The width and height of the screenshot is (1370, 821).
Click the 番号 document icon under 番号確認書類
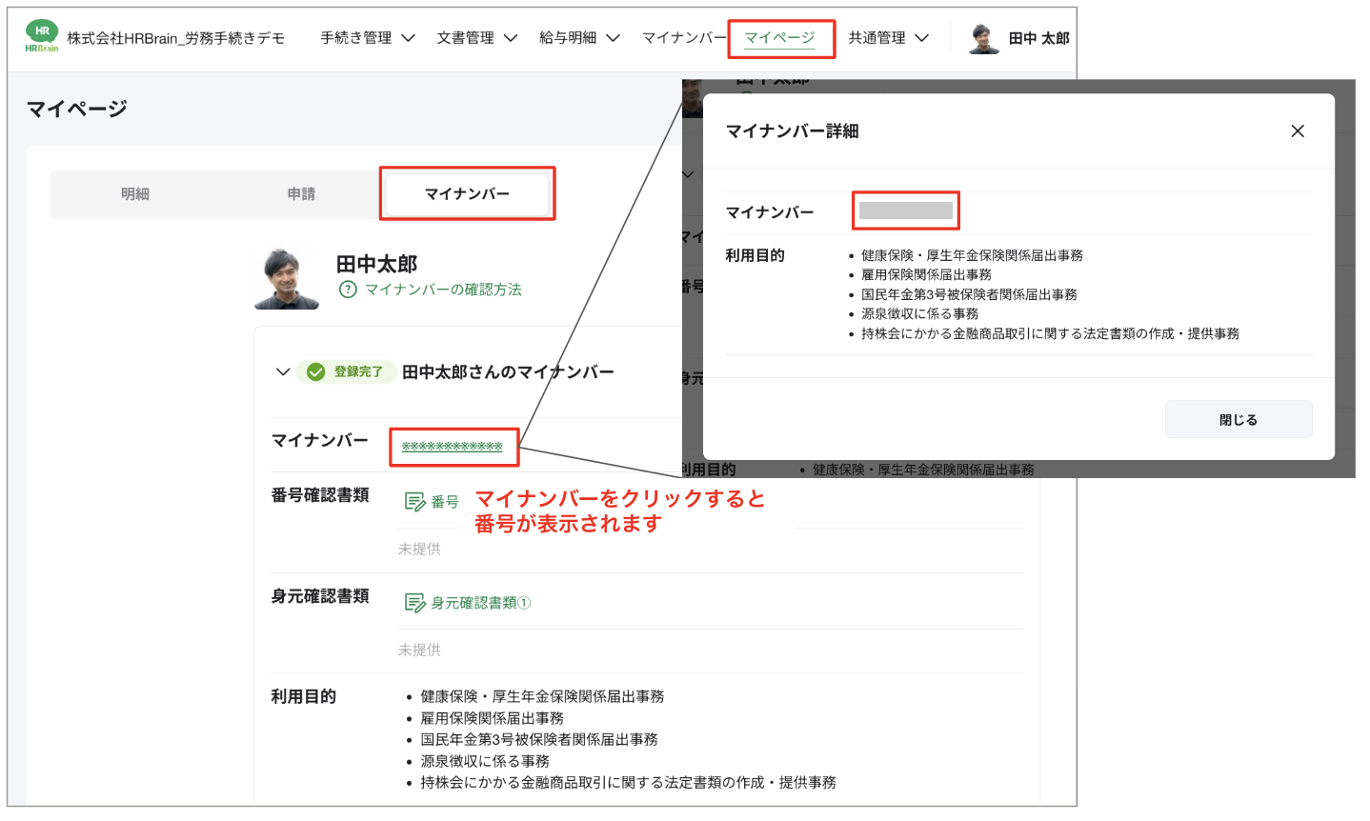(x=415, y=499)
